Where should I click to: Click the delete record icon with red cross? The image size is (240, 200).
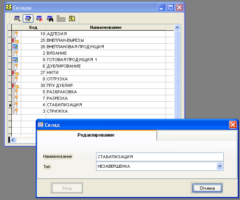click(x=39, y=19)
